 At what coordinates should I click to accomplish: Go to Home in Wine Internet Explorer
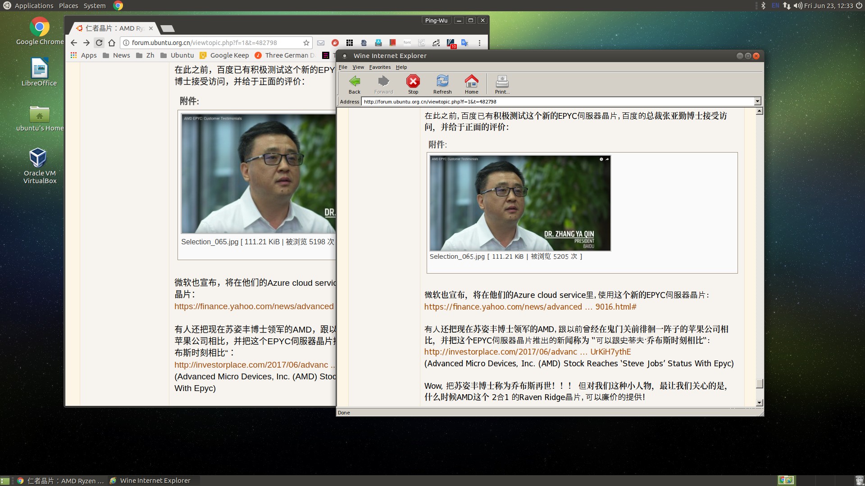[x=472, y=84]
